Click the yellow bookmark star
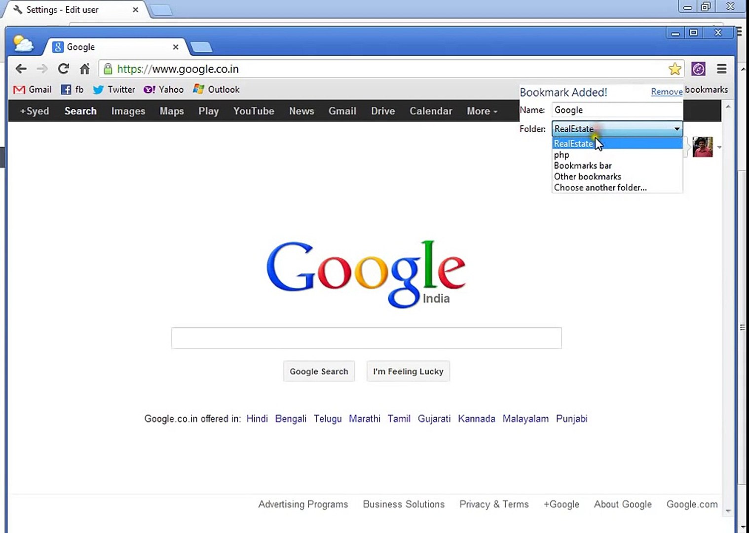This screenshot has height=533, width=749. (x=675, y=69)
